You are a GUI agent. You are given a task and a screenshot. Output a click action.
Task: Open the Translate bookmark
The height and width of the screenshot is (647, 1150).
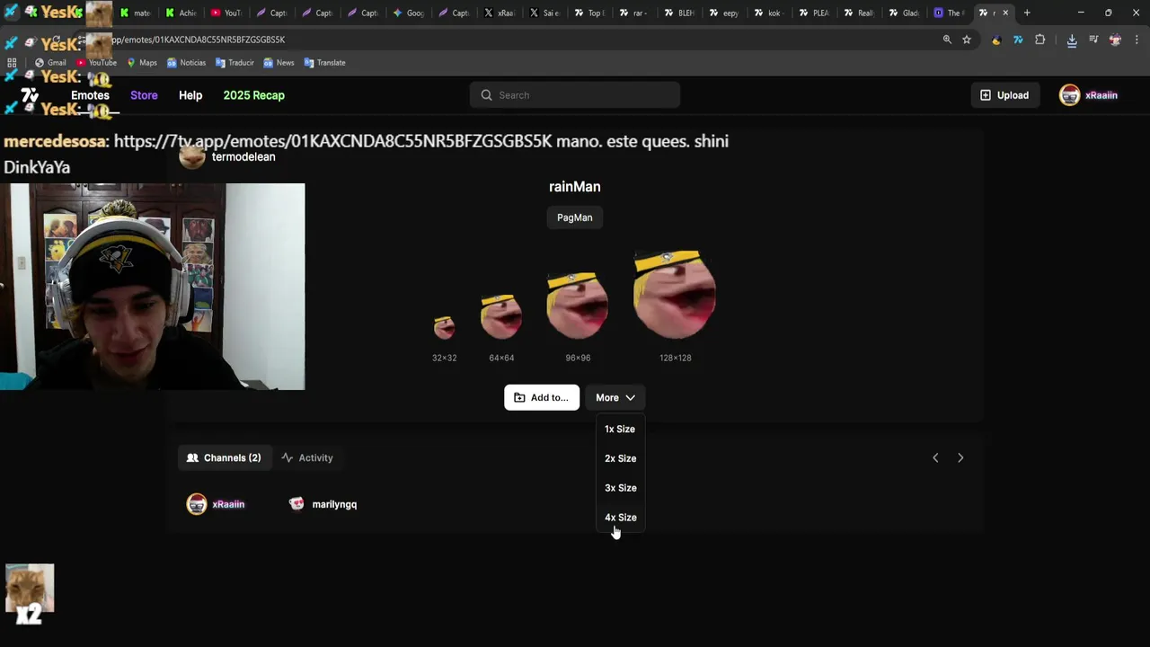pyautogui.click(x=324, y=63)
